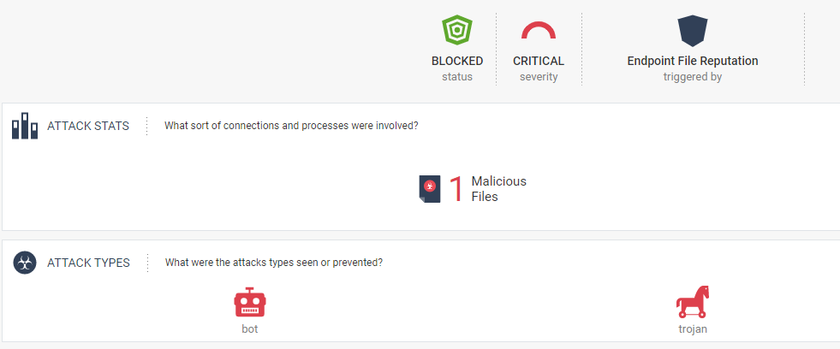Click the green BLOCKED status shield icon
840x349 pixels.
tap(457, 31)
